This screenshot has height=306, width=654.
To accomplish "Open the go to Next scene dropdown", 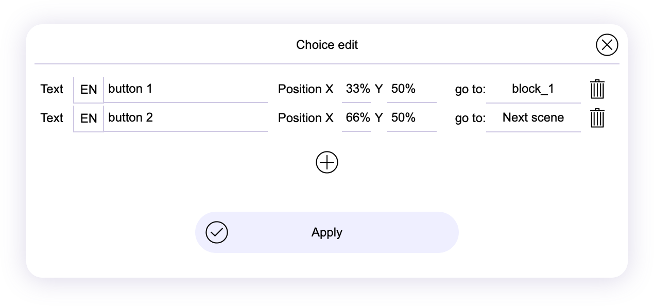I will coord(533,118).
